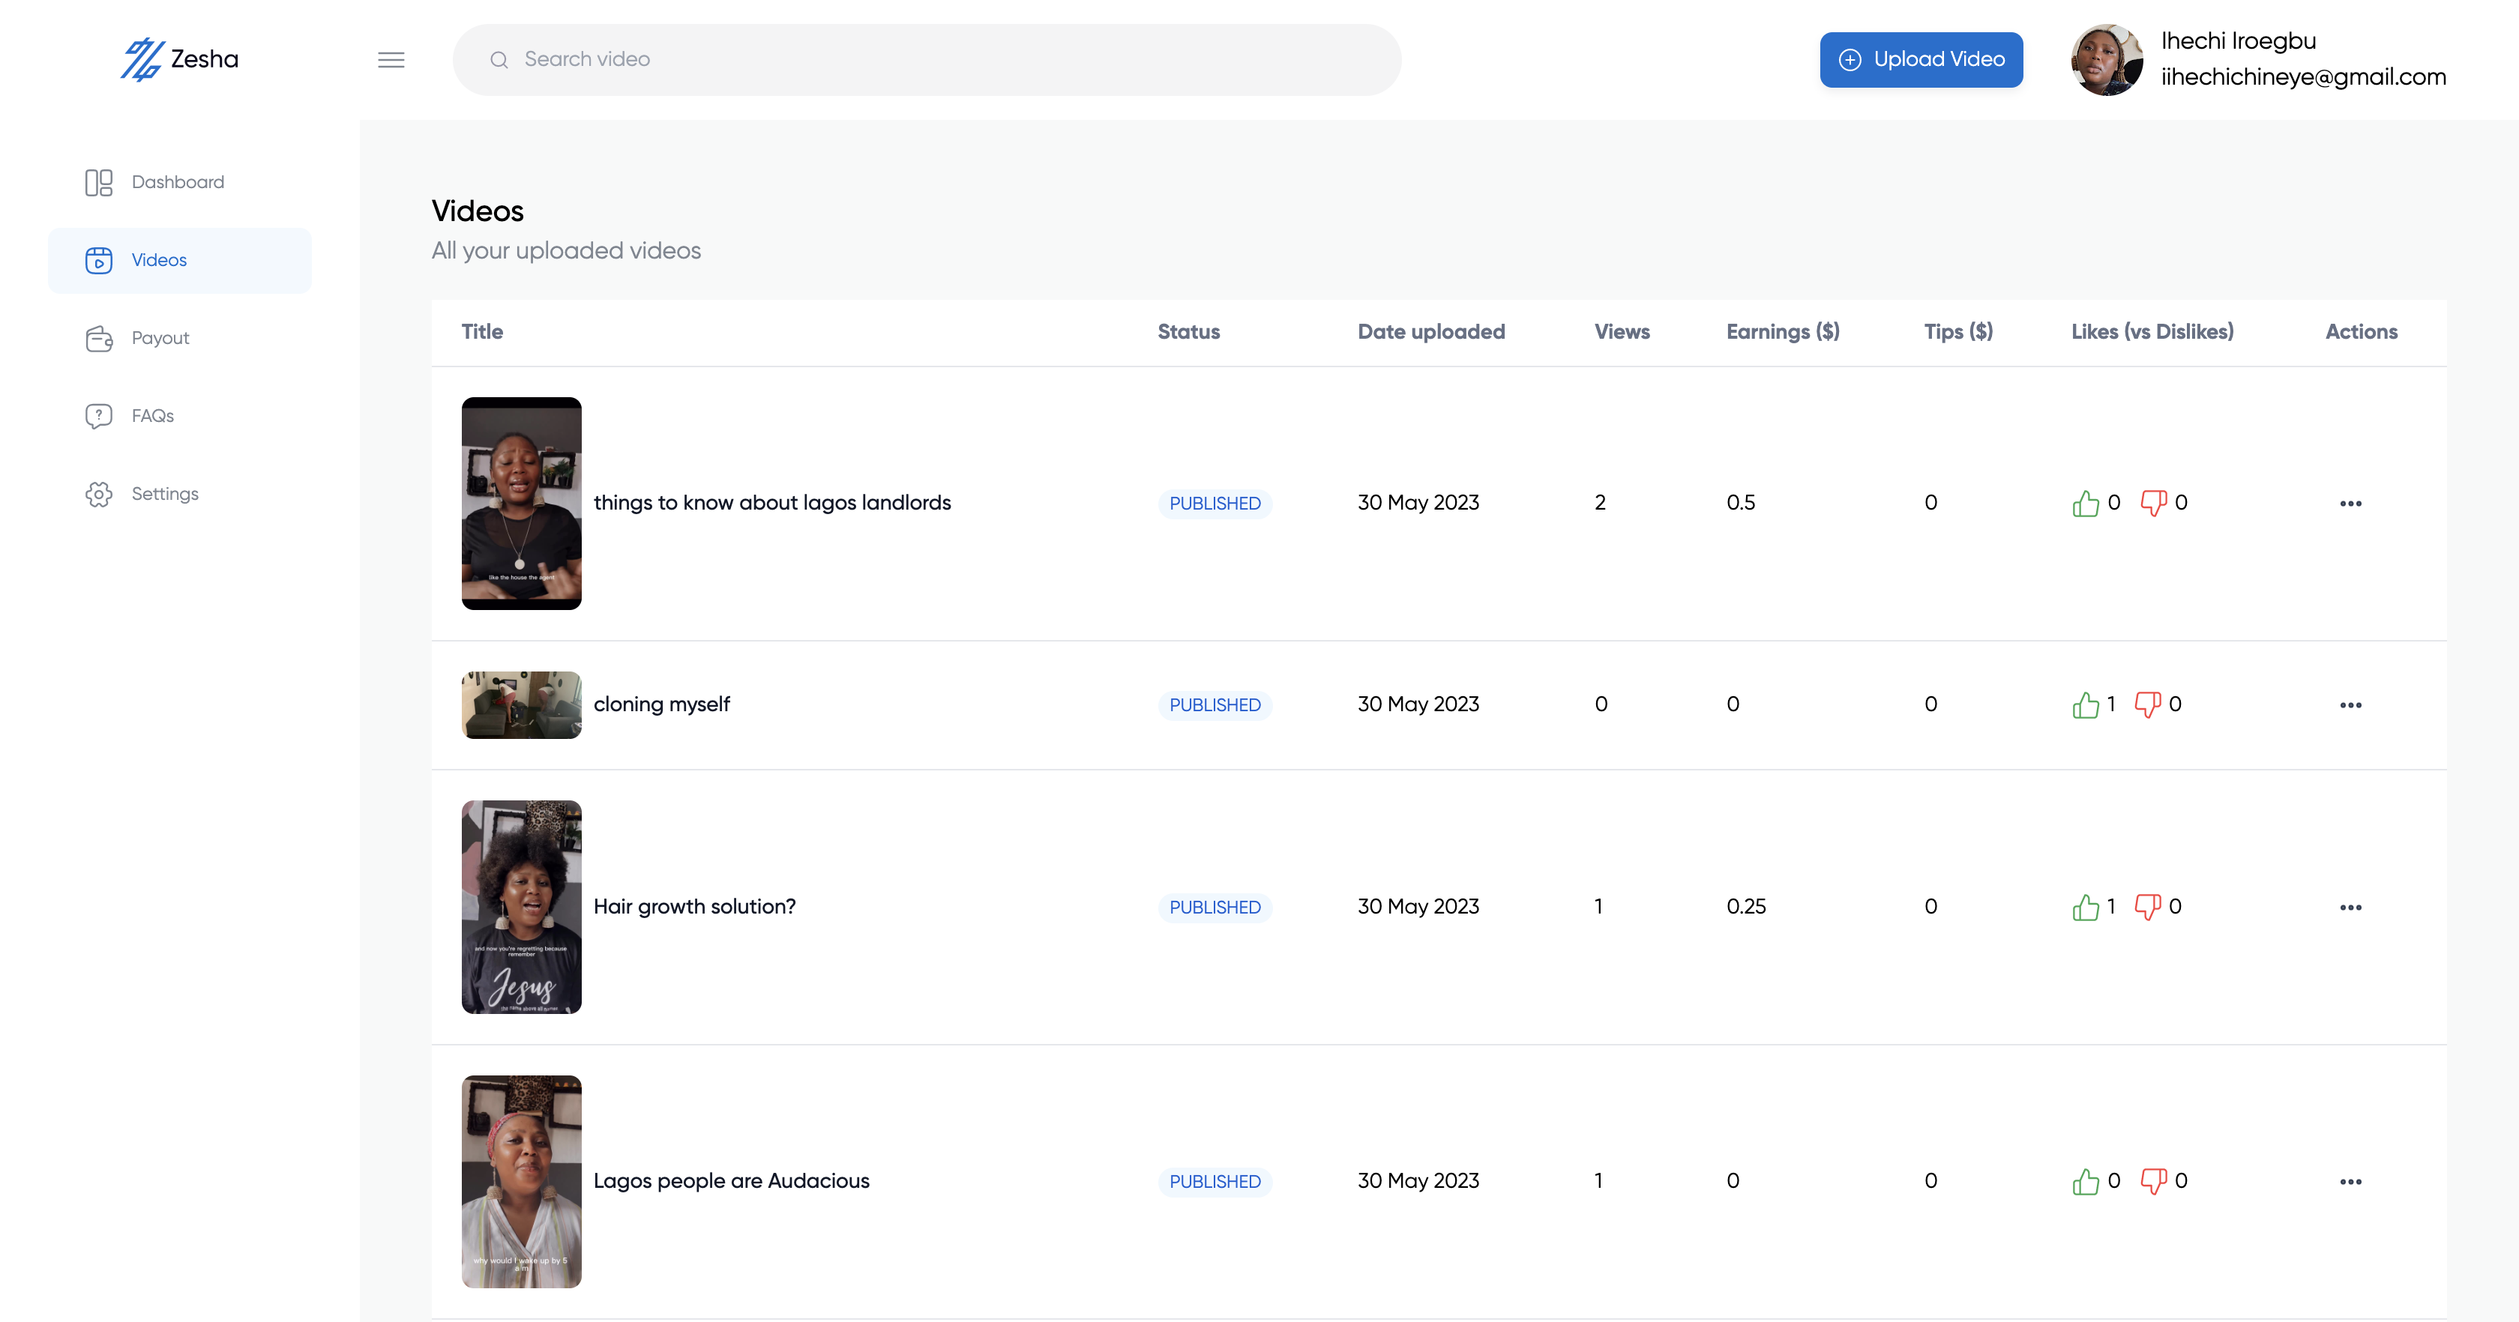Open the FAQs sidebar icon
Image resolution: width=2519 pixels, height=1322 pixels.
[100, 416]
